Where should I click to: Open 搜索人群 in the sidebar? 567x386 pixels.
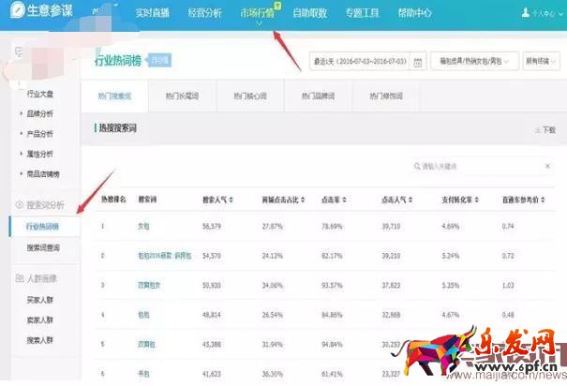click(39, 340)
